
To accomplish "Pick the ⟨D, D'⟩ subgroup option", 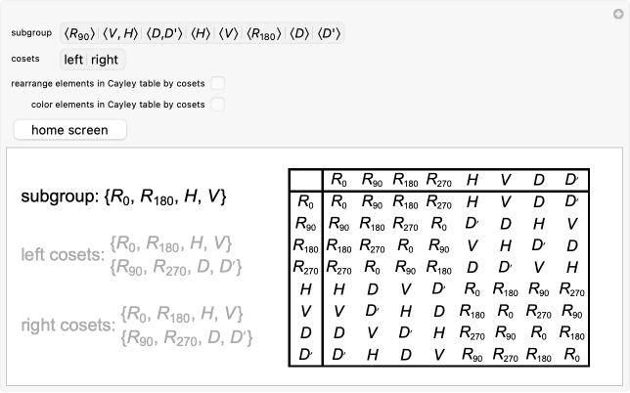I will coord(164,34).
